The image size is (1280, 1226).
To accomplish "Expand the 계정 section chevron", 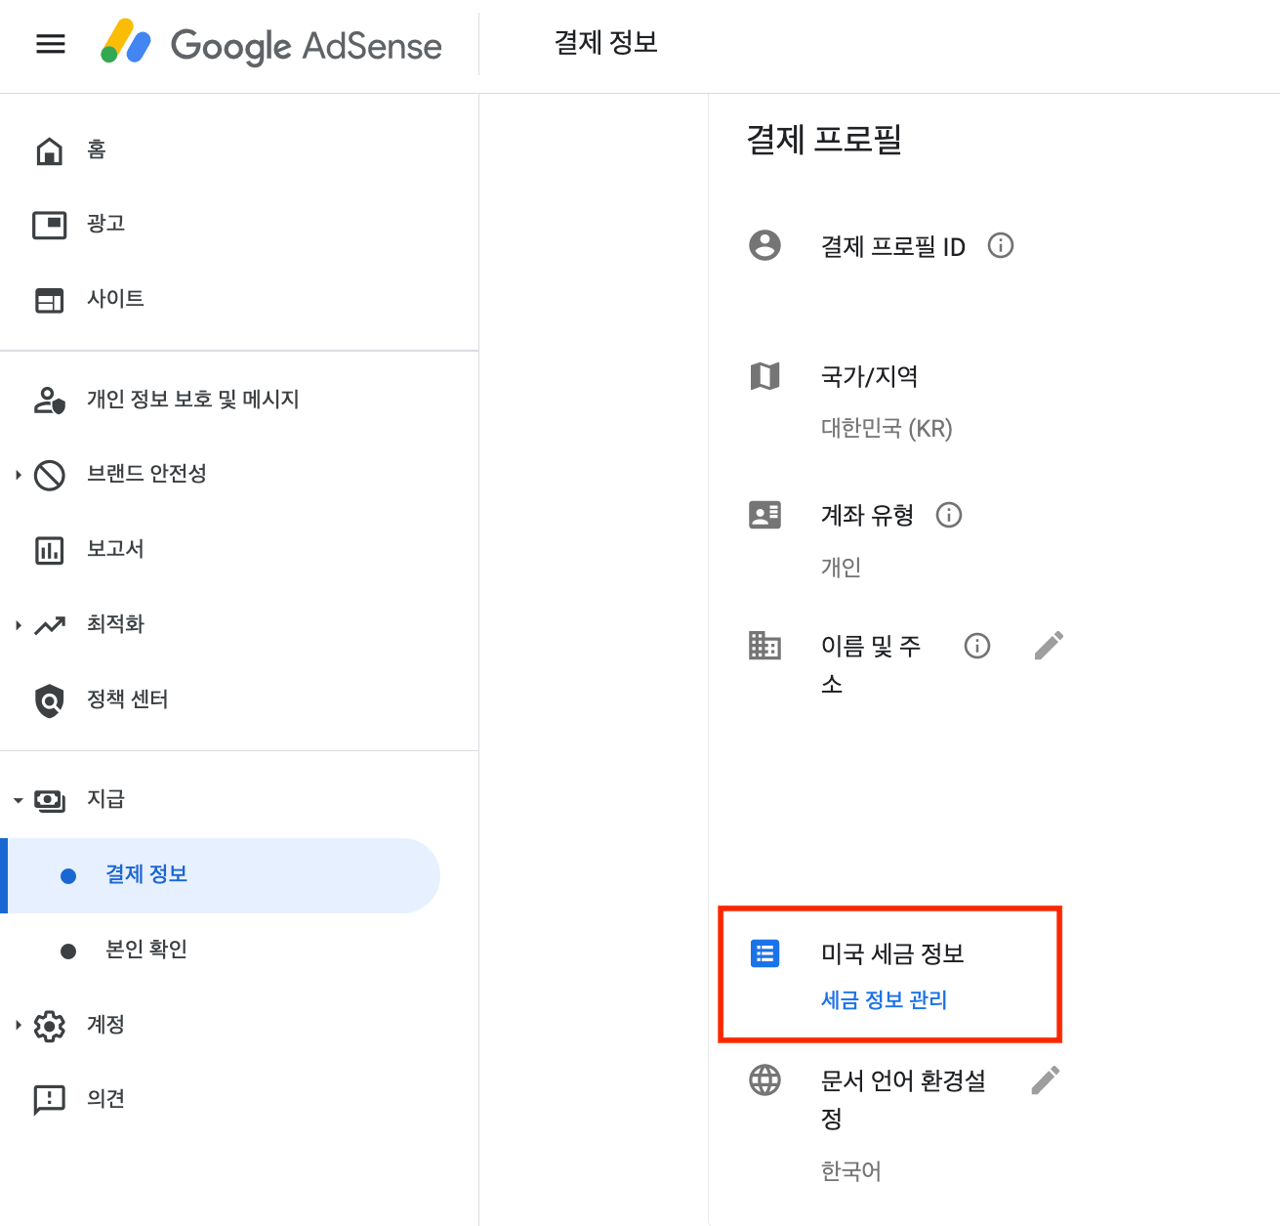I will pyautogui.click(x=16, y=1025).
